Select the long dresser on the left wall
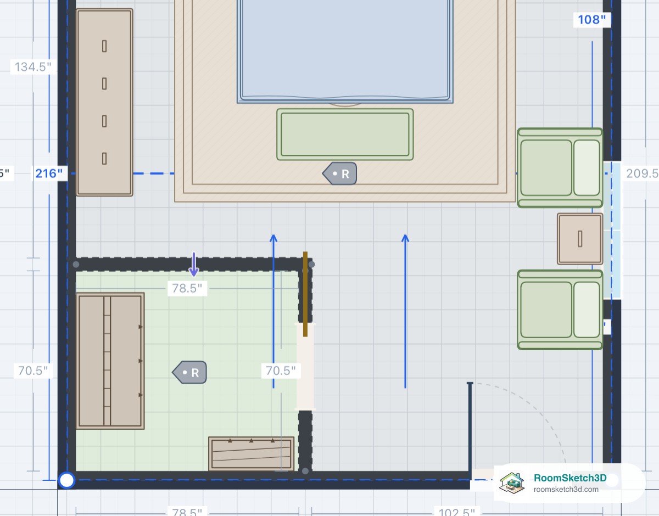 pos(104,102)
